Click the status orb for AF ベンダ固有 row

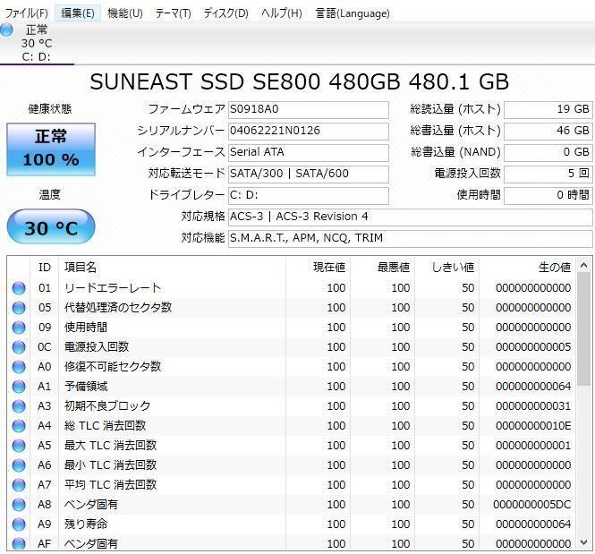(x=19, y=544)
